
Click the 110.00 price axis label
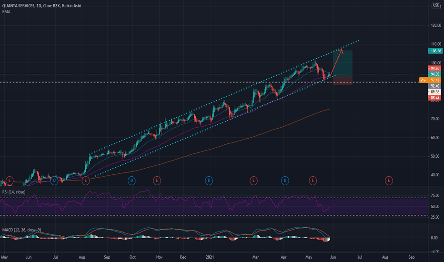(x=436, y=44)
